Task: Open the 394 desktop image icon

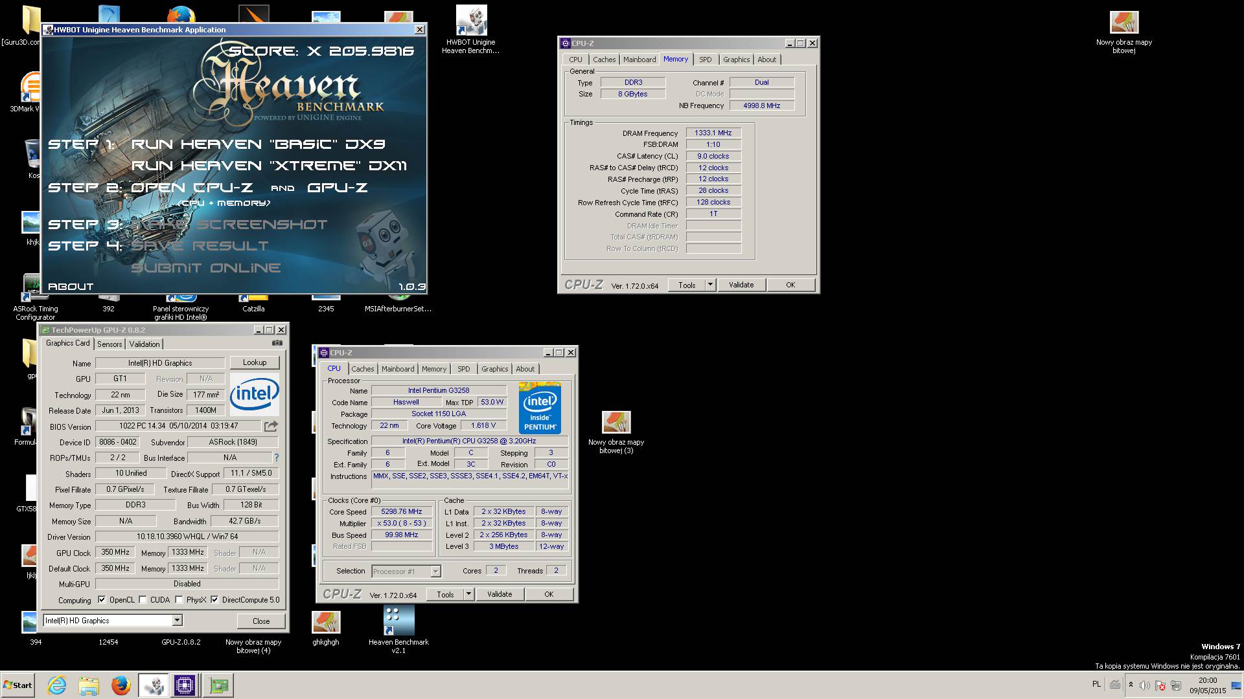Action: click(30, 628)
